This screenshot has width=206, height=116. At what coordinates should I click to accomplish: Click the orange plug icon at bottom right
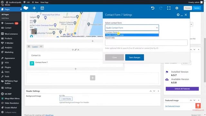[x=198, y=106]
